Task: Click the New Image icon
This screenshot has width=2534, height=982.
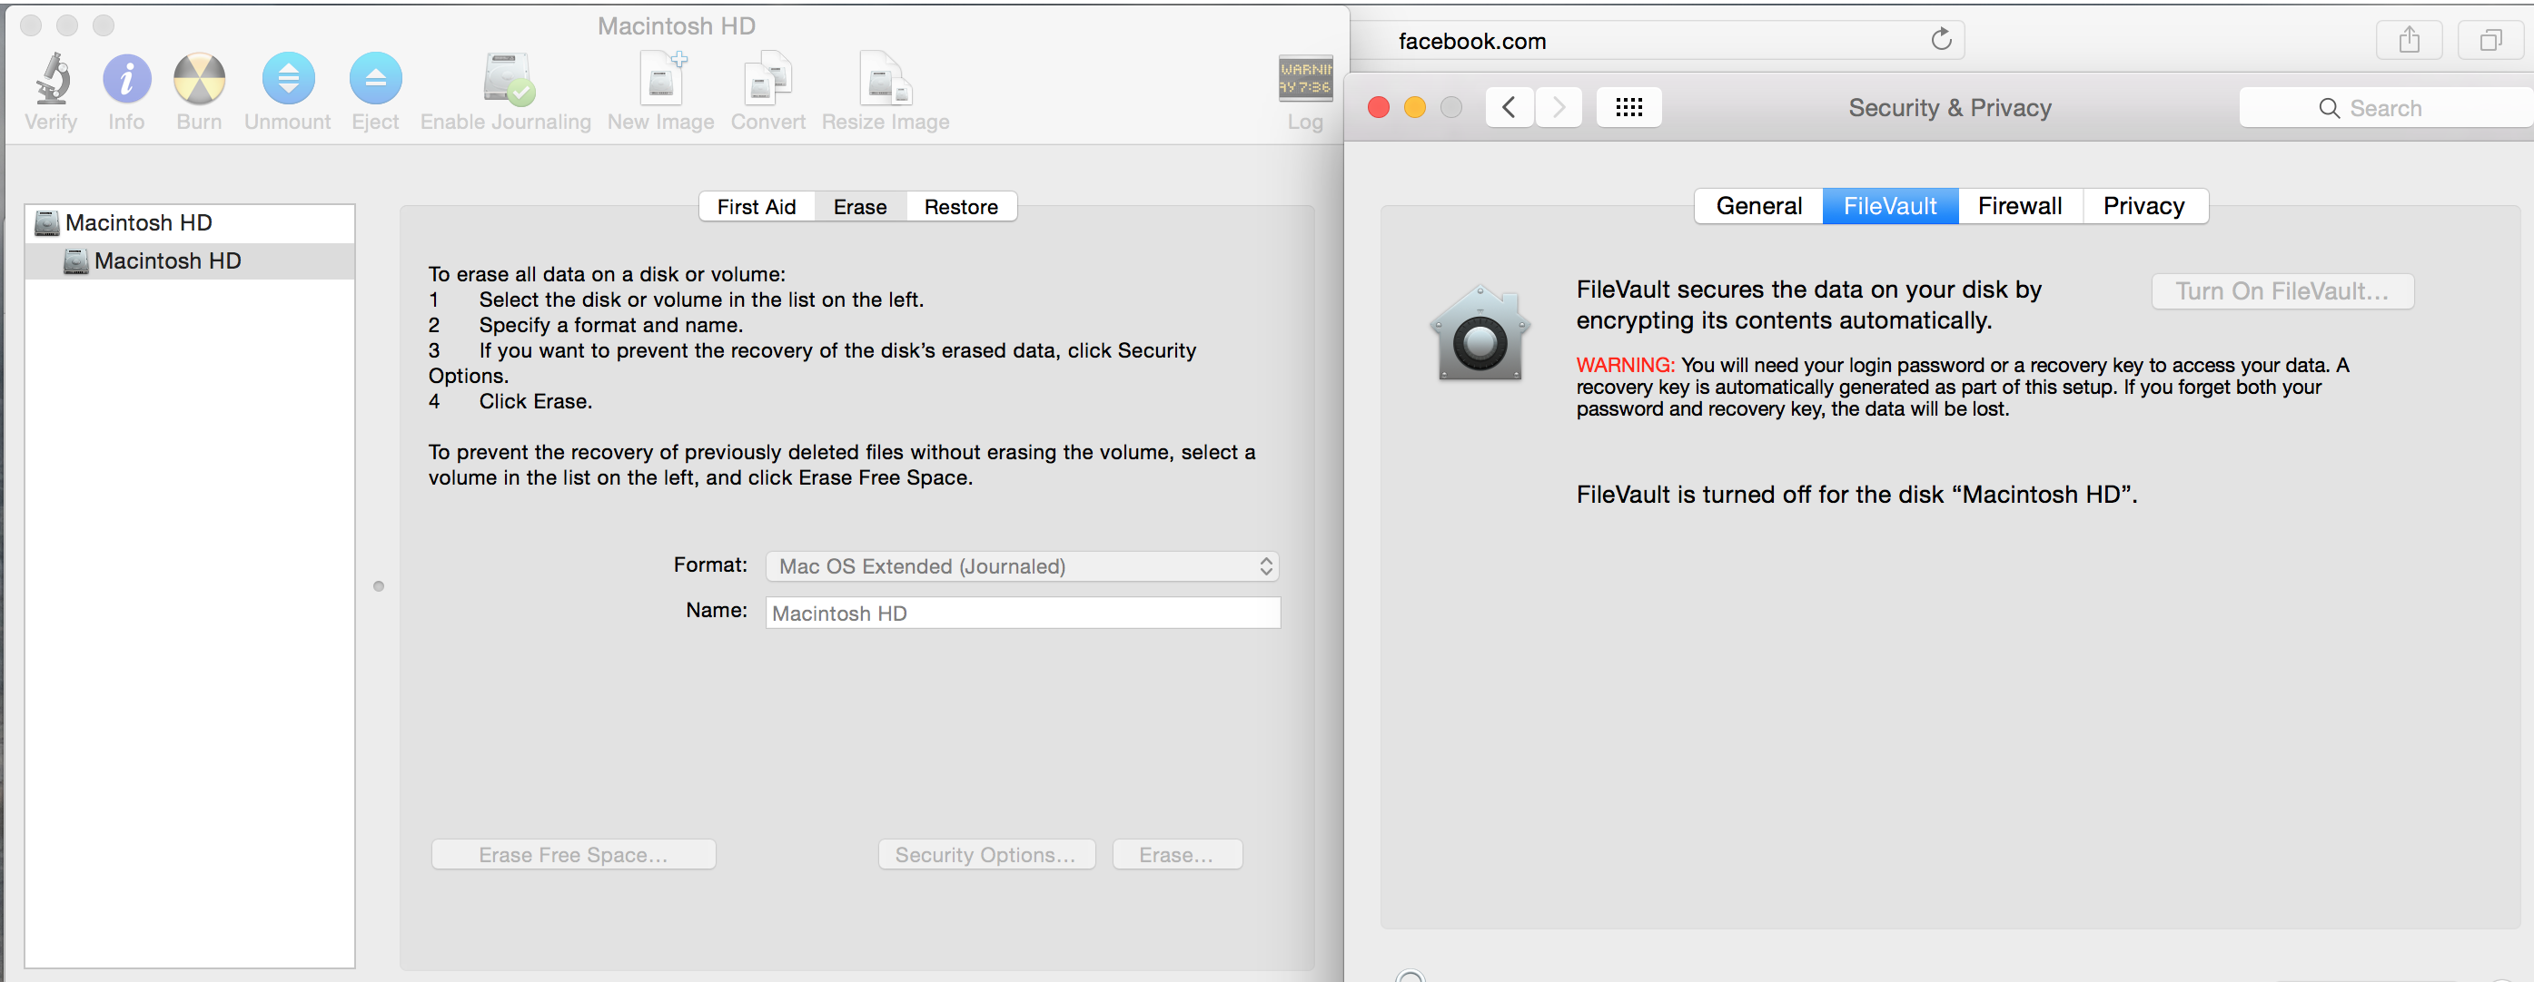Action: coord(662,79)
